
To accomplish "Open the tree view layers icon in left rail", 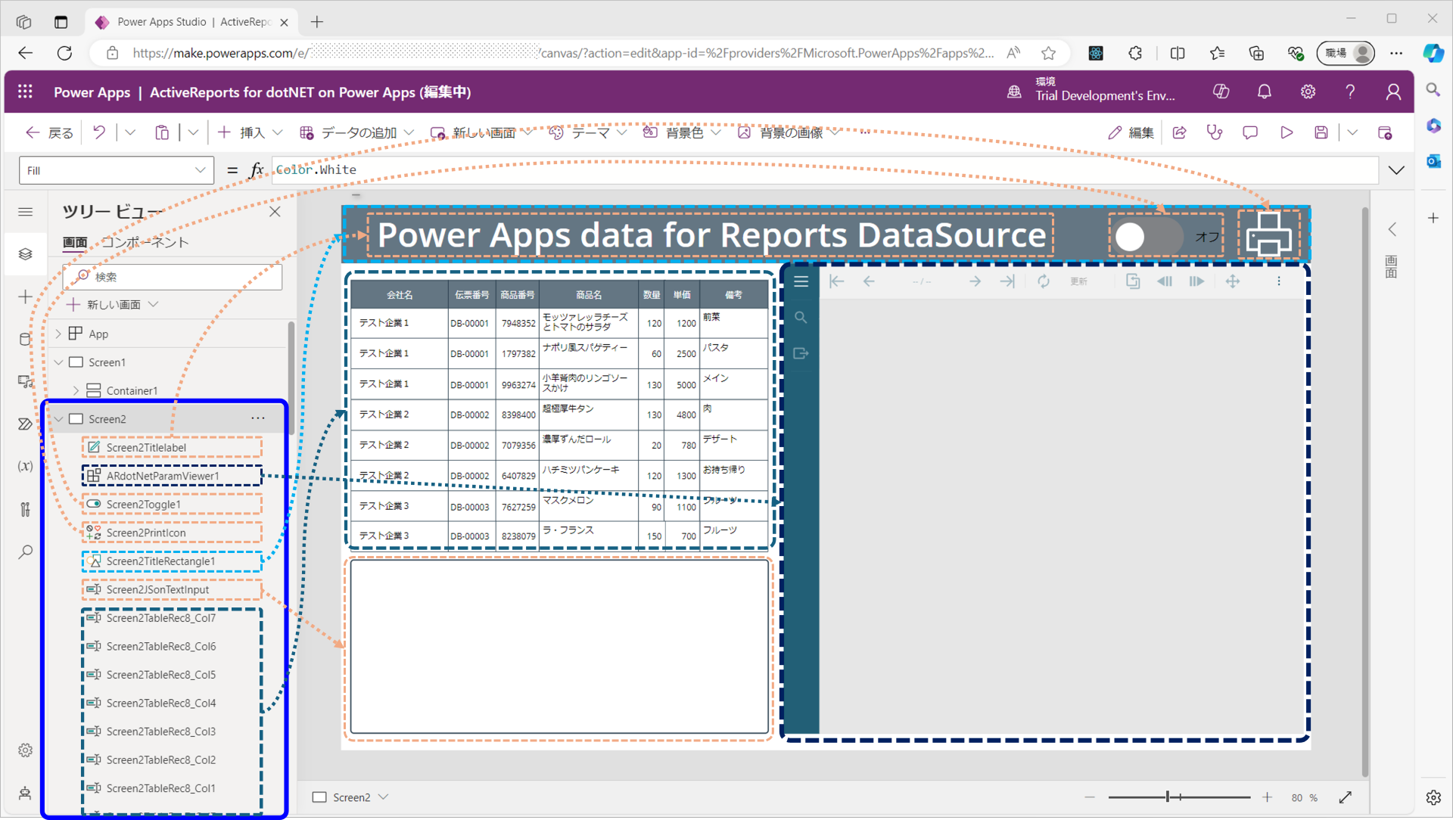I will tap(25, 254).
